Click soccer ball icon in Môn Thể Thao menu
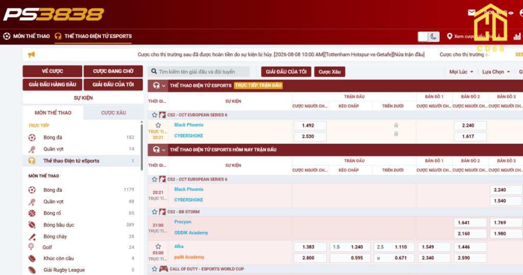The width and height of the screenshot is (523, 275). (7, 36)
